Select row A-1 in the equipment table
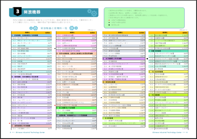197x139 pixels. [32, 38]
